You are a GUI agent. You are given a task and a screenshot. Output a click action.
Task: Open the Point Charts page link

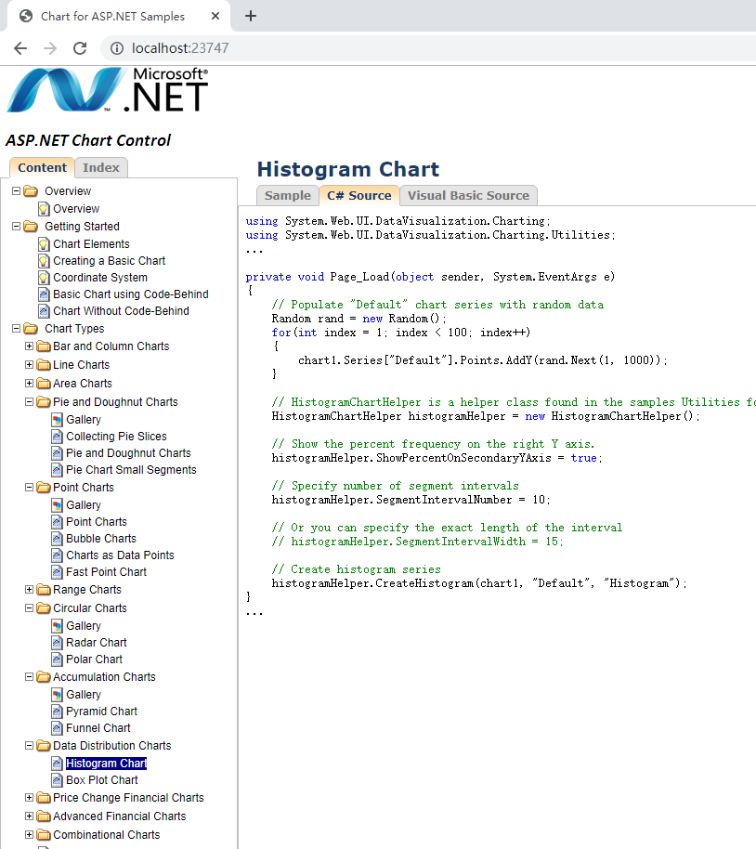pyautogui.click(x=97, y=522)
